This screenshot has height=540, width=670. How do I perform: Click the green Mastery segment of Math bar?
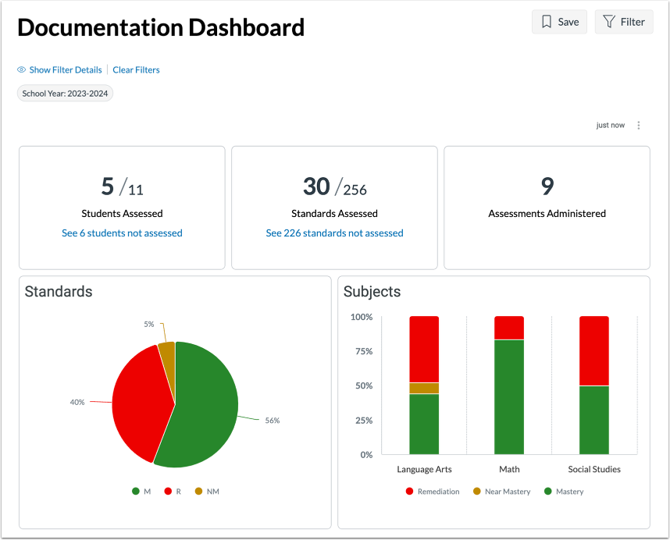point(509,397)
